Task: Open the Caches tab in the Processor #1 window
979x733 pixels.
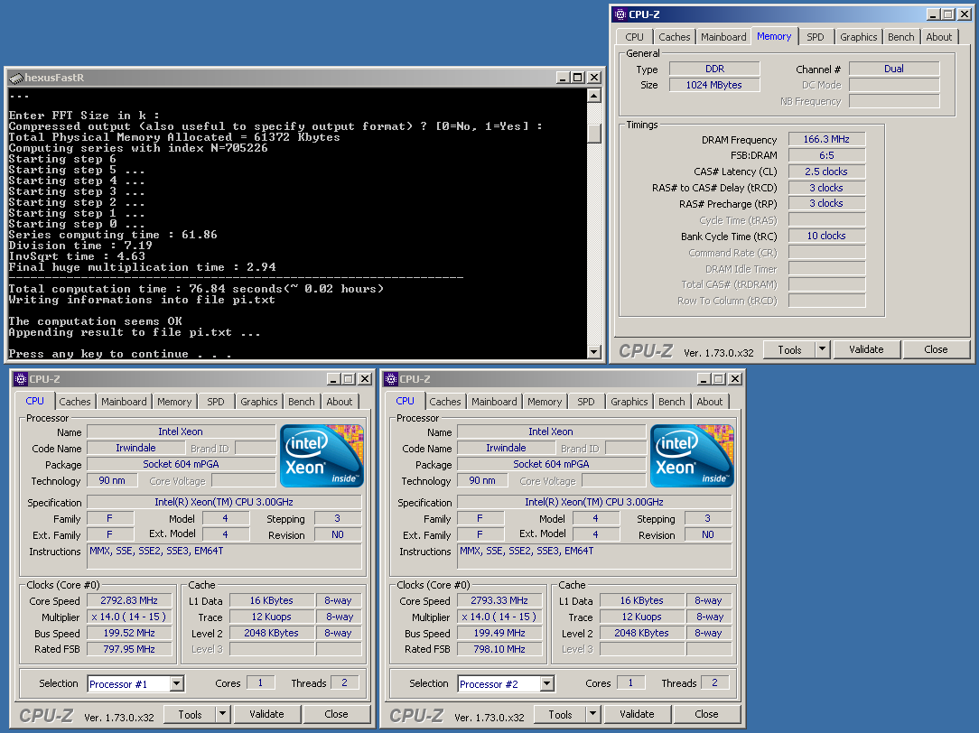Action: click(75, 402)
